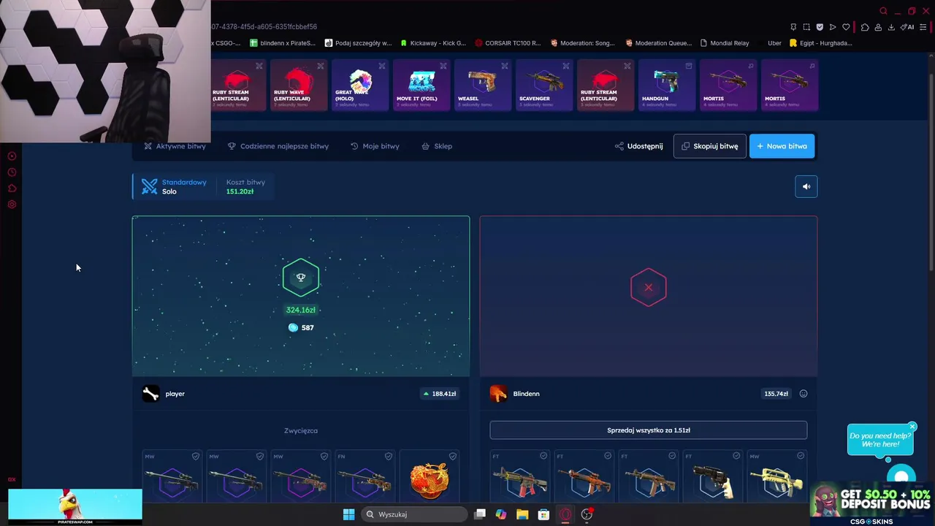Screen dimensions: 935x526
Task: Open the 'Kickaway - Kick G...' bookmark
Action: tap(432, 43)
